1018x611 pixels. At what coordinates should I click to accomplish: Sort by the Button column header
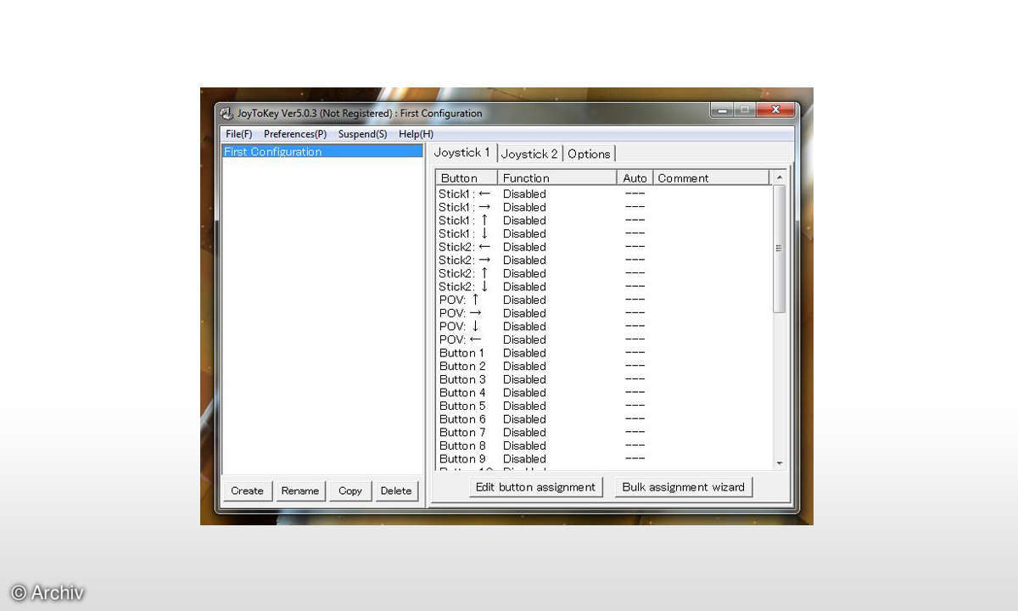click(467, 178)
